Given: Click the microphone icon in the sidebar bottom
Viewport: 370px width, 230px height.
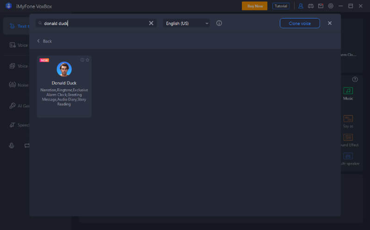Looking at the screenshot, I should 12,145.
